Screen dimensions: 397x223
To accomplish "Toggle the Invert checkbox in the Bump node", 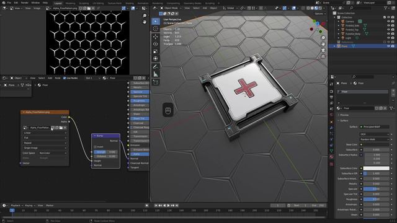I will 95,147.
